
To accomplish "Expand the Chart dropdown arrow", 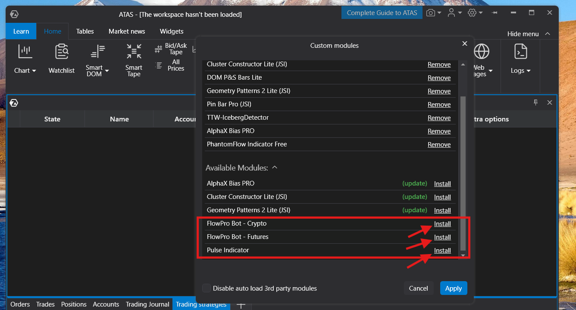I will click(34, 71).
